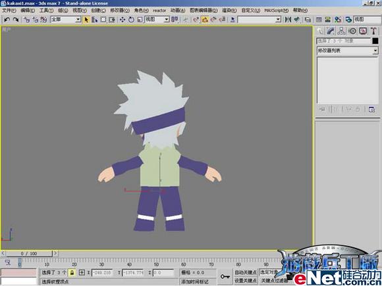
Task: Click the Mirror tool icon
Action: 288,20
